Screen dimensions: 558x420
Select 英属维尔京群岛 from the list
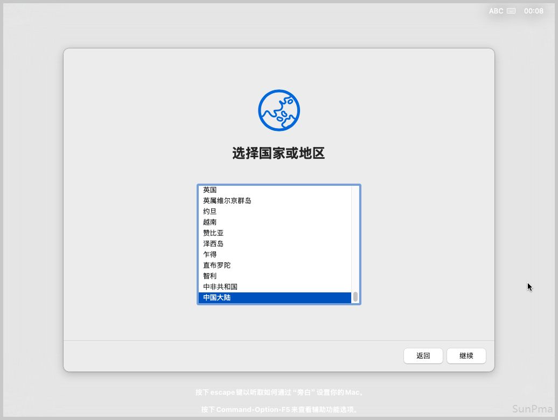[227, 201]
